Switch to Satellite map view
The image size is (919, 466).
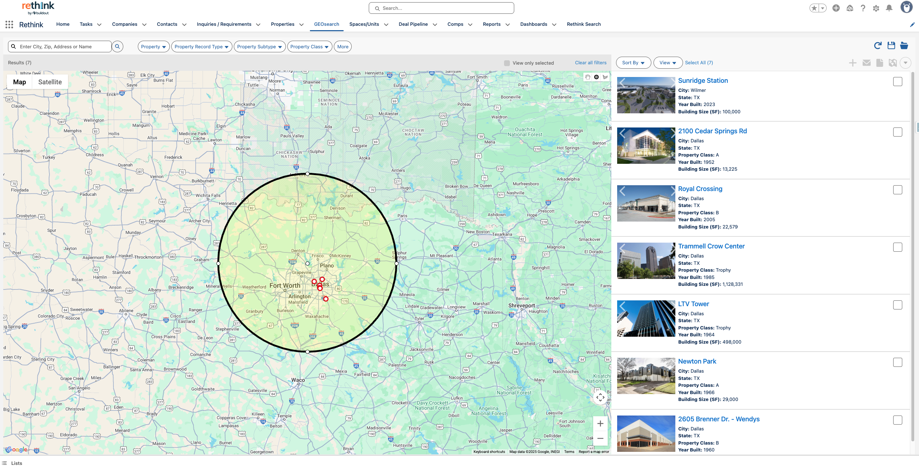point(50,82)
